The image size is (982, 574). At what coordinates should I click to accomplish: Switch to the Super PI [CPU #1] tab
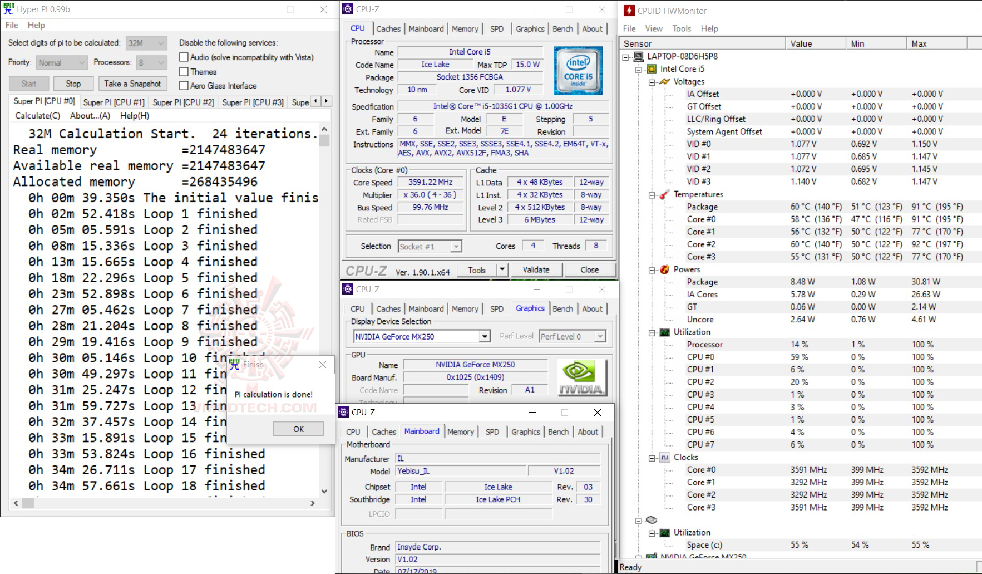pos(114,102)
